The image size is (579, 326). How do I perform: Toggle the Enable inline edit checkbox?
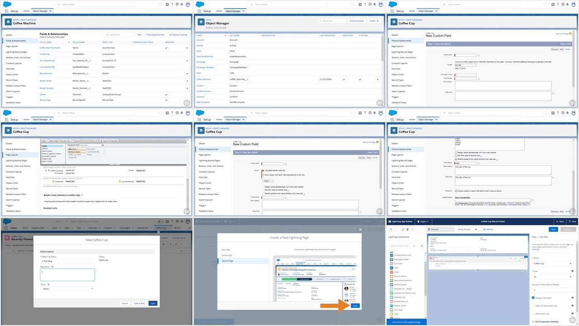tap(533, 298)
